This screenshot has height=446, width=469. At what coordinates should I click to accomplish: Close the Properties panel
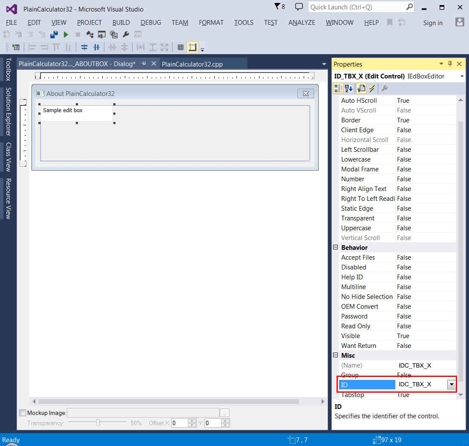460,64
